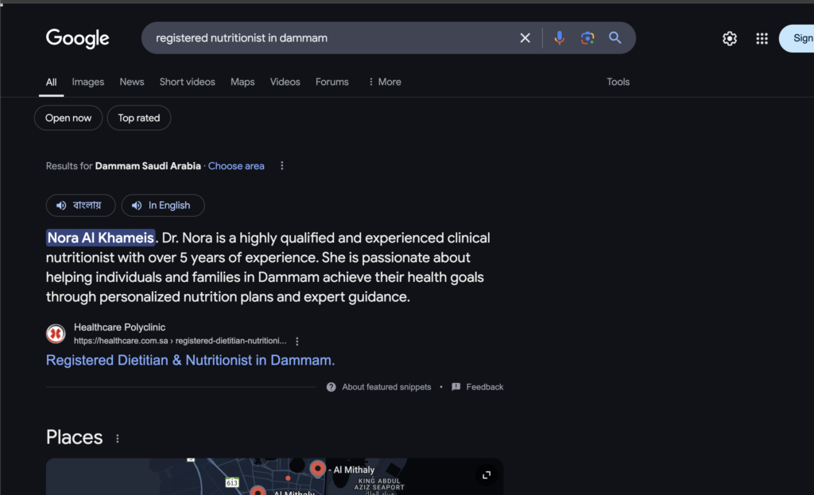
Task: Listen to the snippet in Bangla
Action: click(x=80, y=206)
